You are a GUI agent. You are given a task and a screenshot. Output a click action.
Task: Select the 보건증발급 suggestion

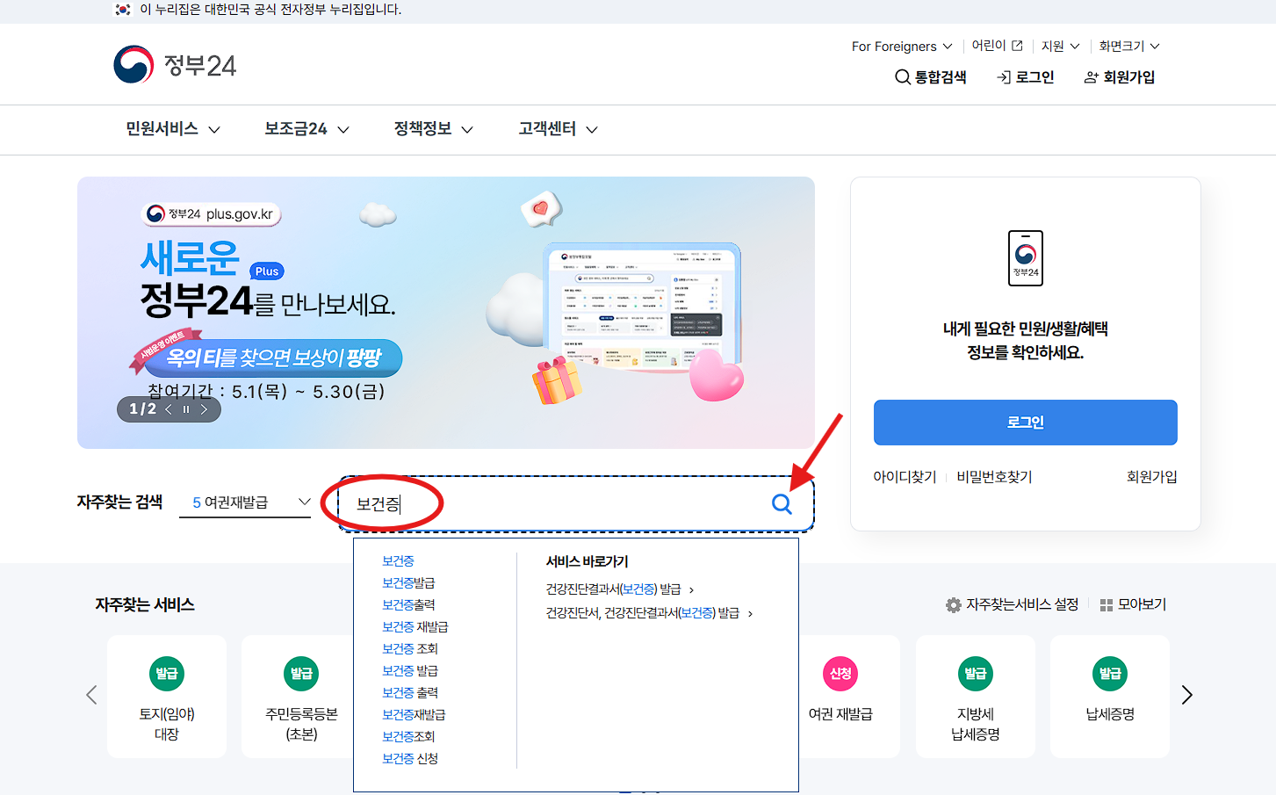[408, 583]
